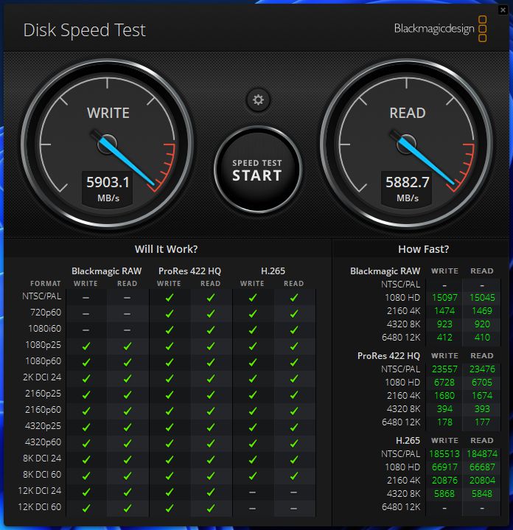Click H.265 1080 HD read value 66687
Screen dimensions: 513x530
(x=482, y=467)
